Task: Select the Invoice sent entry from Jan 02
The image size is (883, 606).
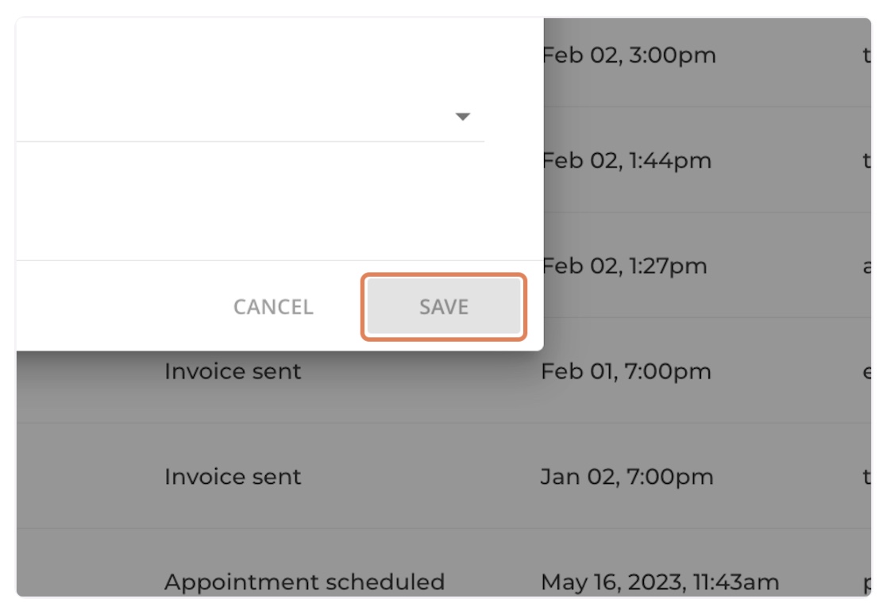Action: (x=233, y=477)
